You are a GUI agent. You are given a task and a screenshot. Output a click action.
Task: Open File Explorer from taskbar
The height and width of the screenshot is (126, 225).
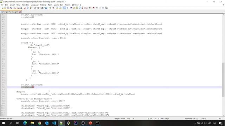pyautogui.click(x=32, y=123)
